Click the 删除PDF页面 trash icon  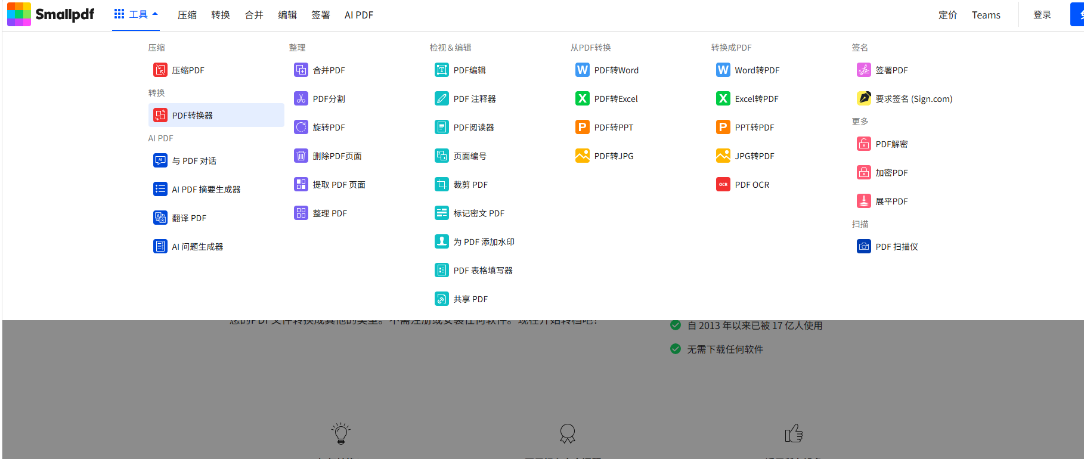301,156
